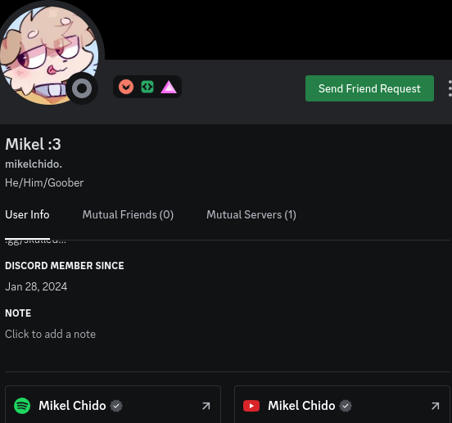Image resolution: width=452 pixels, height=423 pixels.
Task: Click the Spotify verified checkmark badge
Action: pyautogui.click(x=116, y=406)
